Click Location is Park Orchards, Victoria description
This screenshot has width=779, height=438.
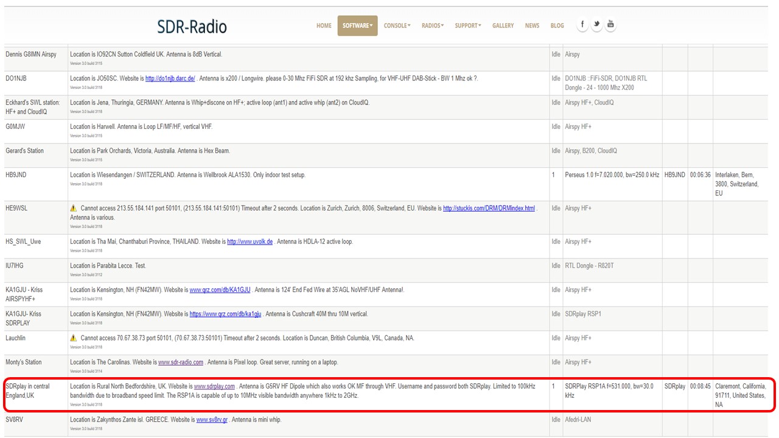pyautogui.click(x=150, y=150)
